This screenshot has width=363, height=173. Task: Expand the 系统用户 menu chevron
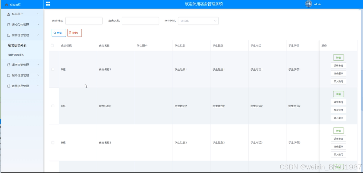tap(38, 14)
